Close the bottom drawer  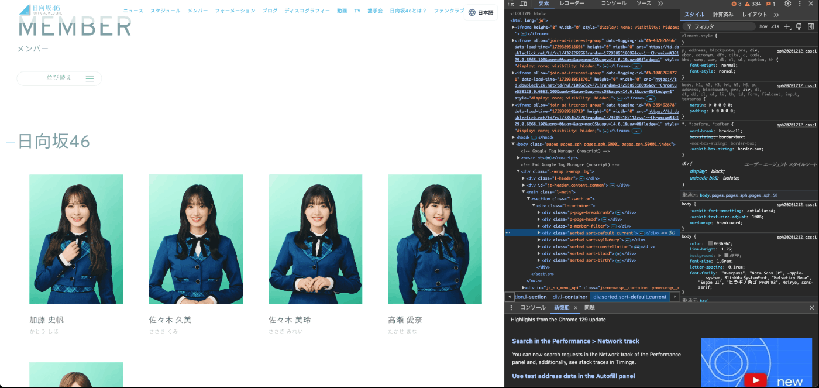811,307
